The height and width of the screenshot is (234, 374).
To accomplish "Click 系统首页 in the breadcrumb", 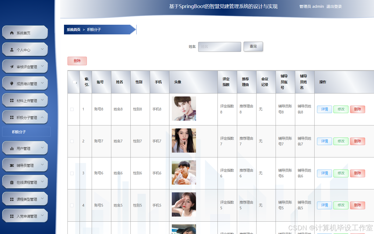I will click(x=74, y=30).
